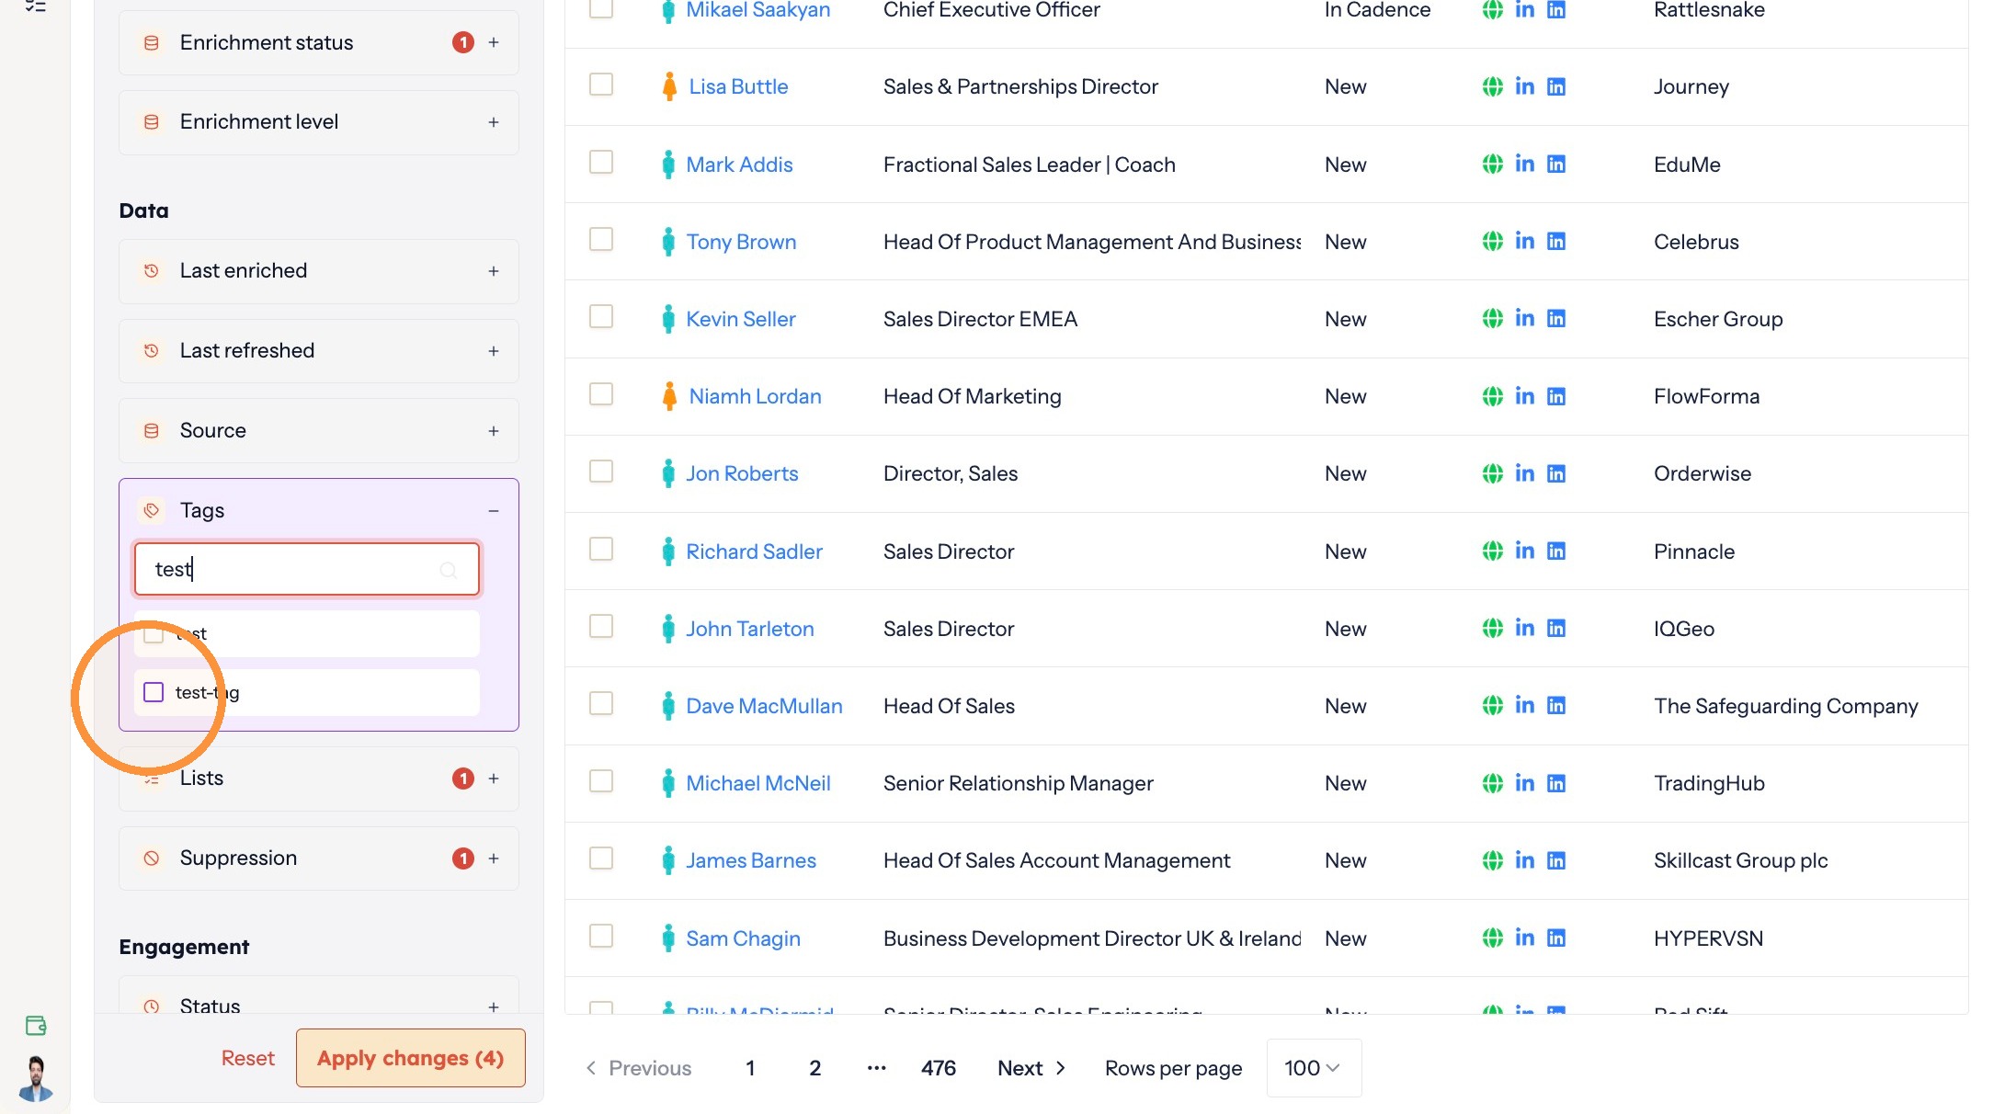Click the Tags search input field
Image resolution: width=1993 pixels, height=1114 pixels.
(x=307, y=569)
